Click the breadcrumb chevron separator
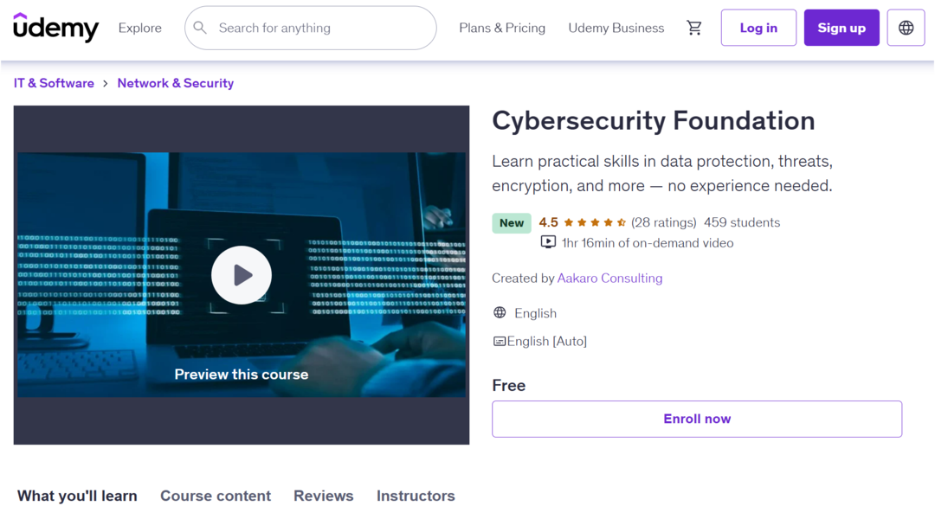The height and width of the screenshot is (519, 935). point(106,84)
